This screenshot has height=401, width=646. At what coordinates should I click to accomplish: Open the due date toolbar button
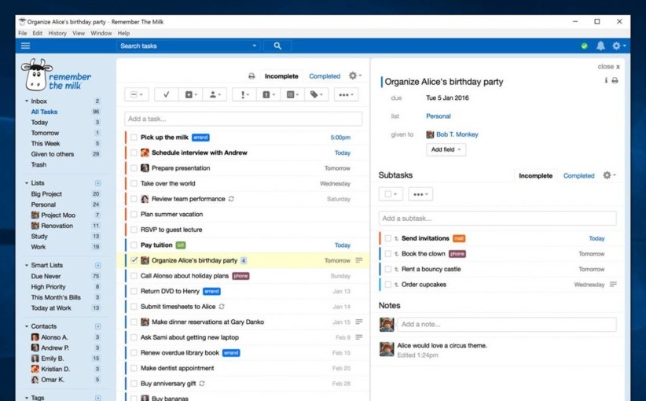(x=268, y=95)
